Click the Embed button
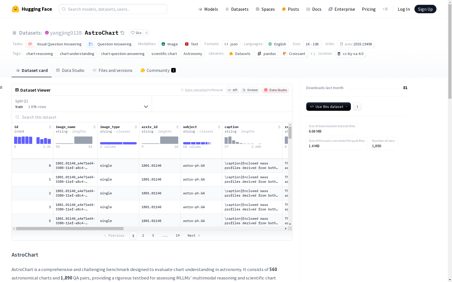Screen dimensions: 452x282 tap(250, 90)
